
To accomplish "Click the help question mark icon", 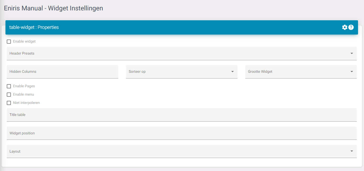I will [x=351, y=27].
